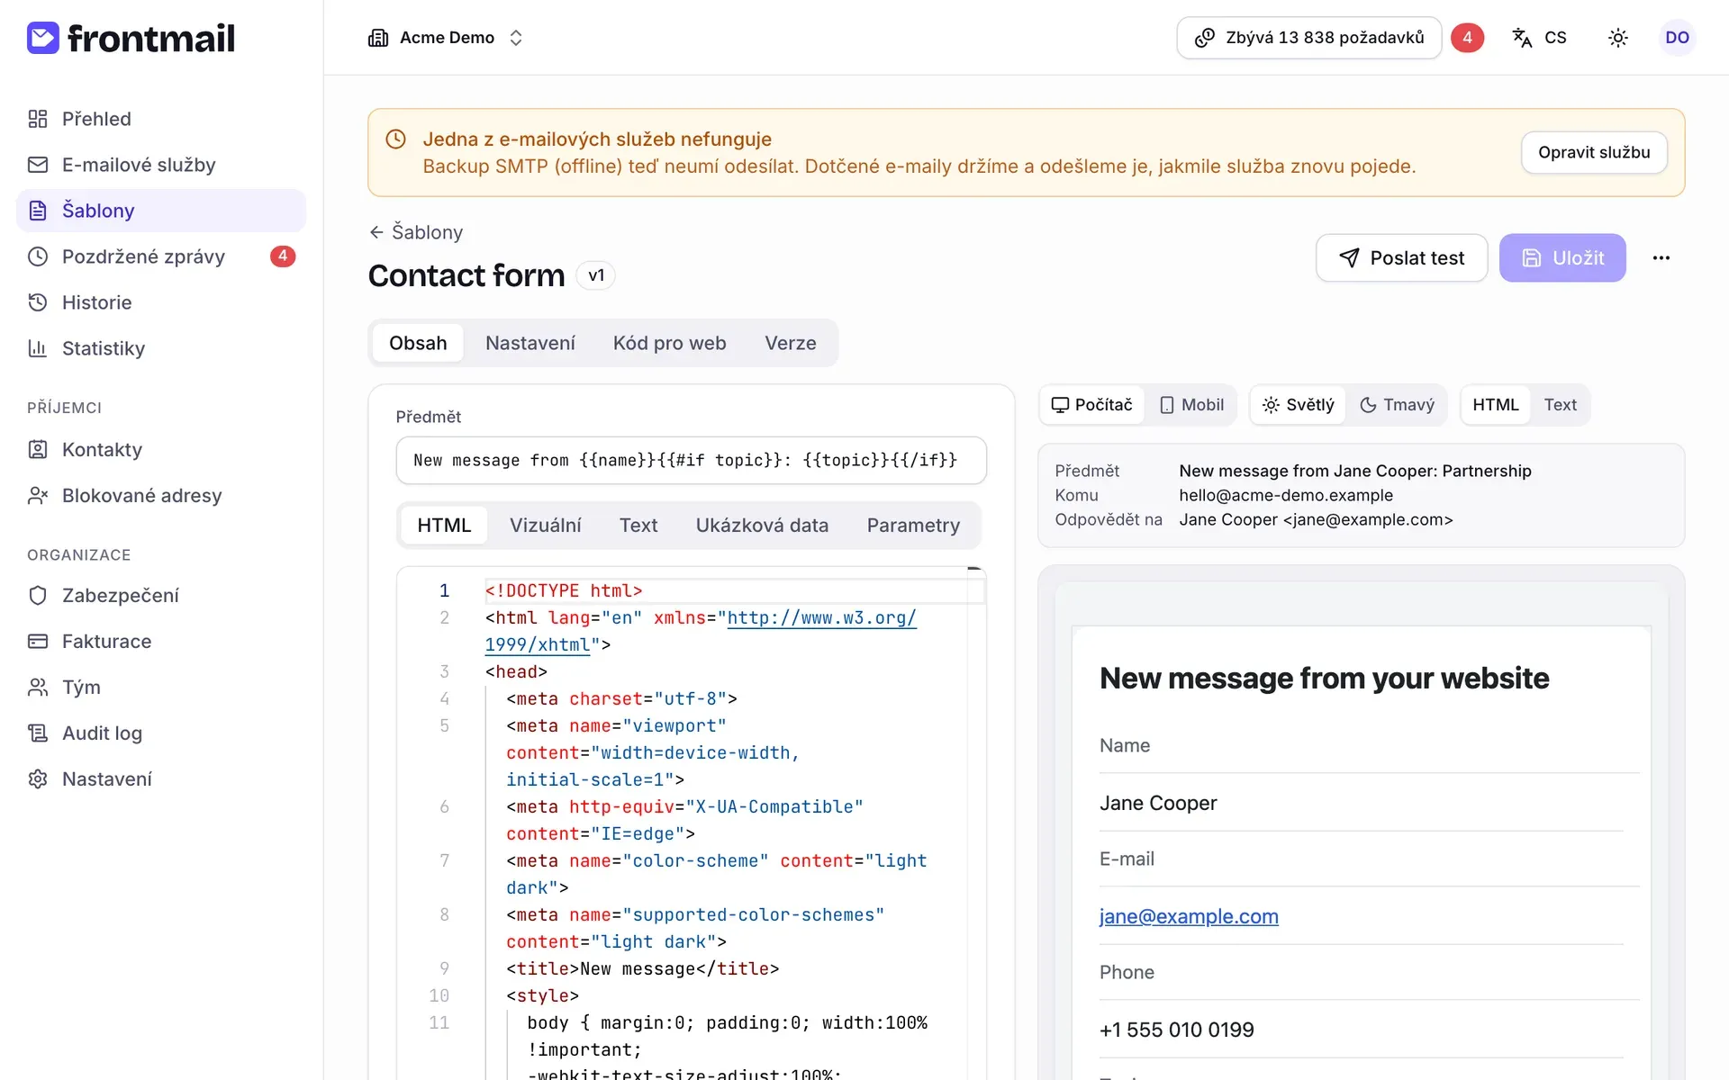Follow the http://www.w3.org/ link in code
Screen dimensions: 1729x1080
pos(821,618)
